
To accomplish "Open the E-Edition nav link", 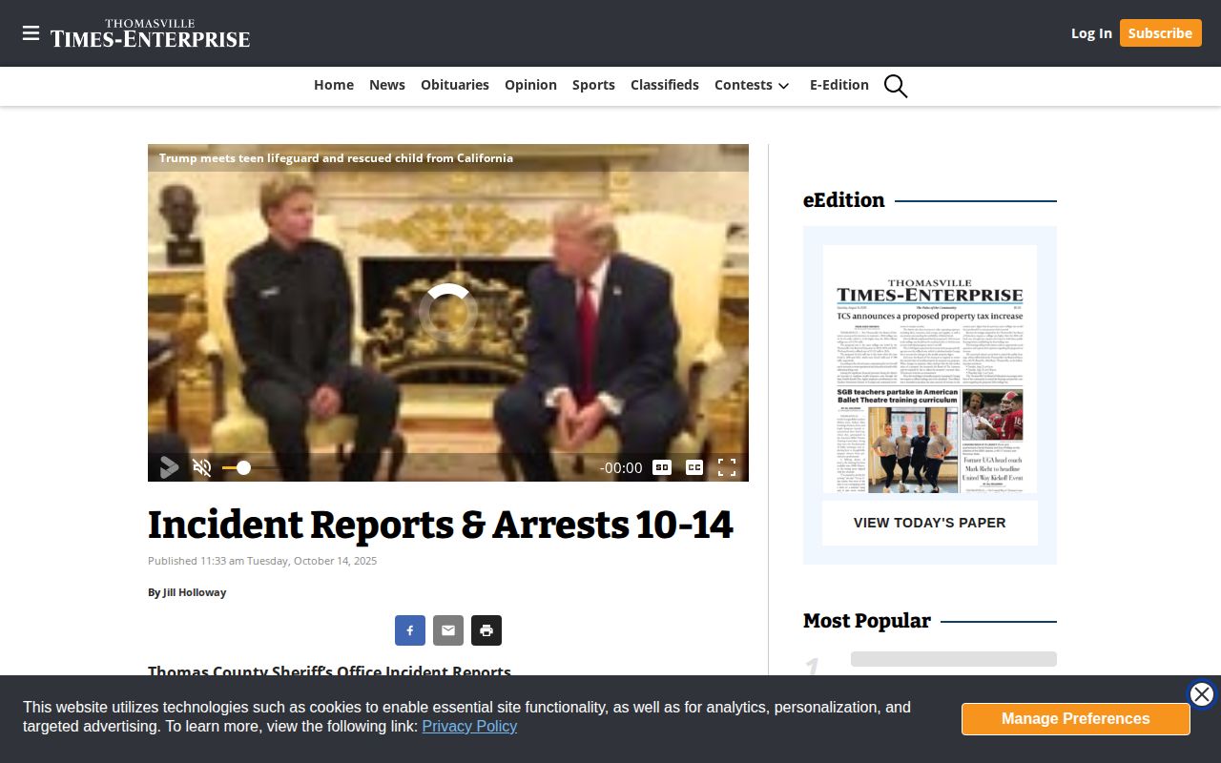I will (839, 85).
